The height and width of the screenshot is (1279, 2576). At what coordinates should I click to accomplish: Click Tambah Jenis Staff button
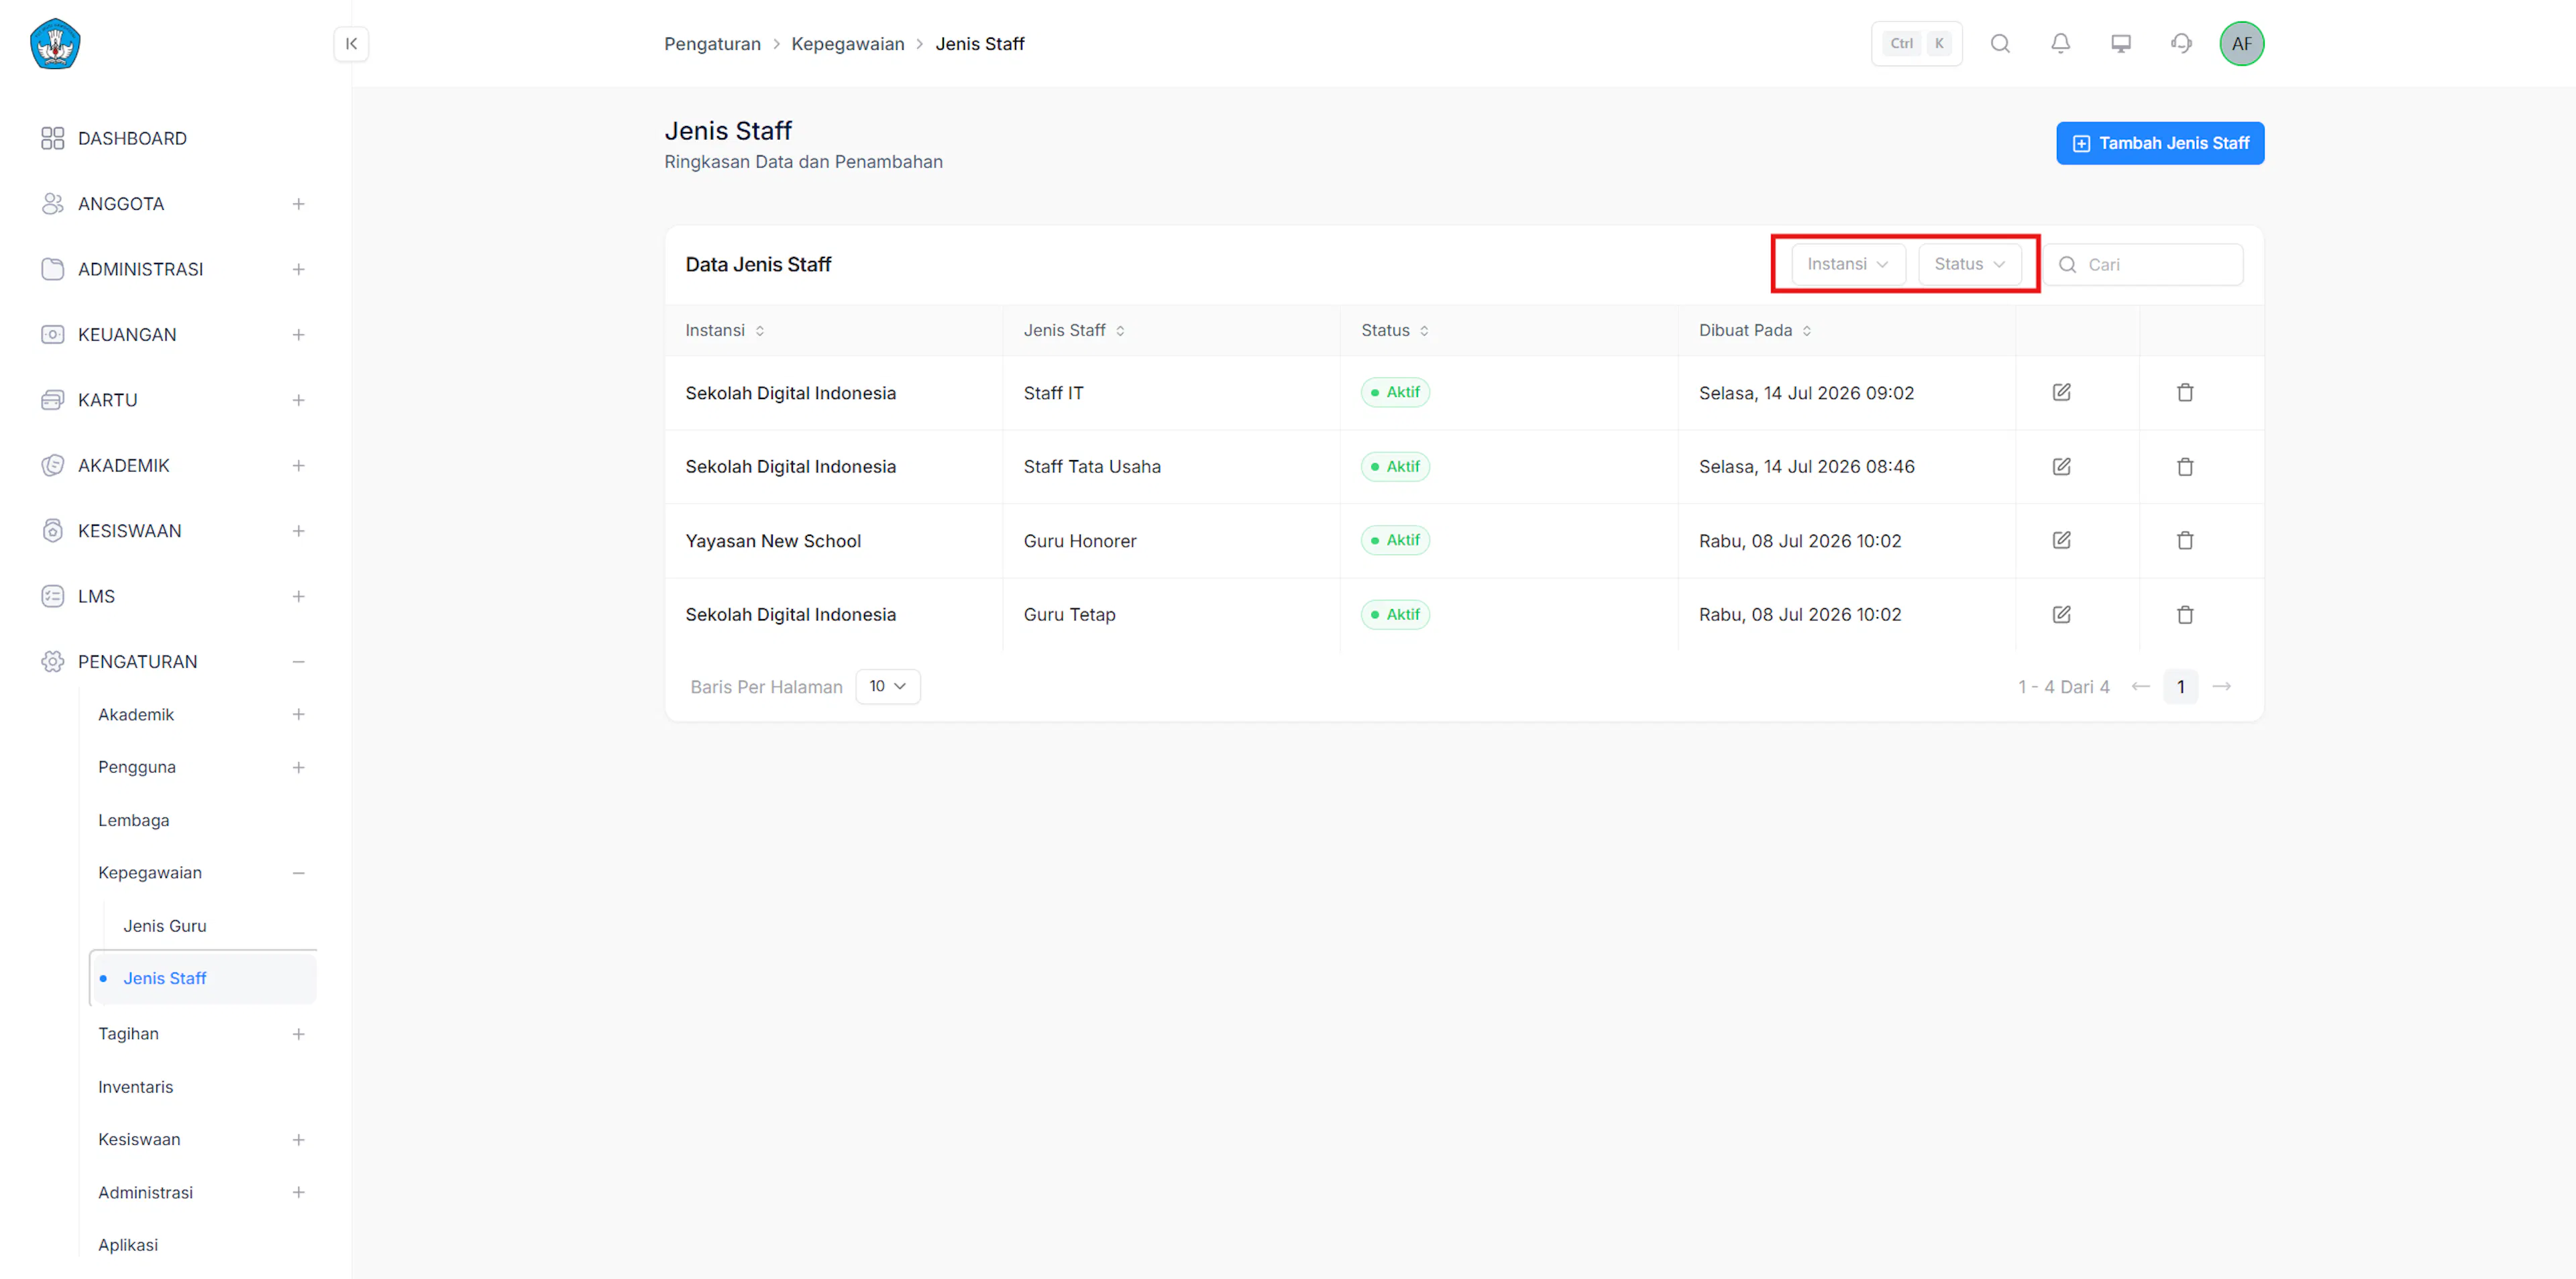[x=2159, y=143]
